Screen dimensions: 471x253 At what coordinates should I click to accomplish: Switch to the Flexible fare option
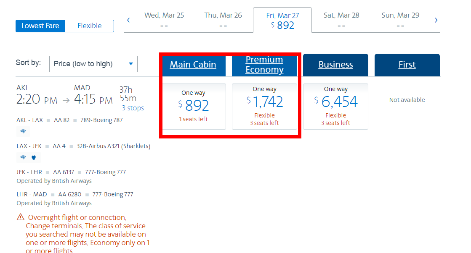[x=89, y=26]
